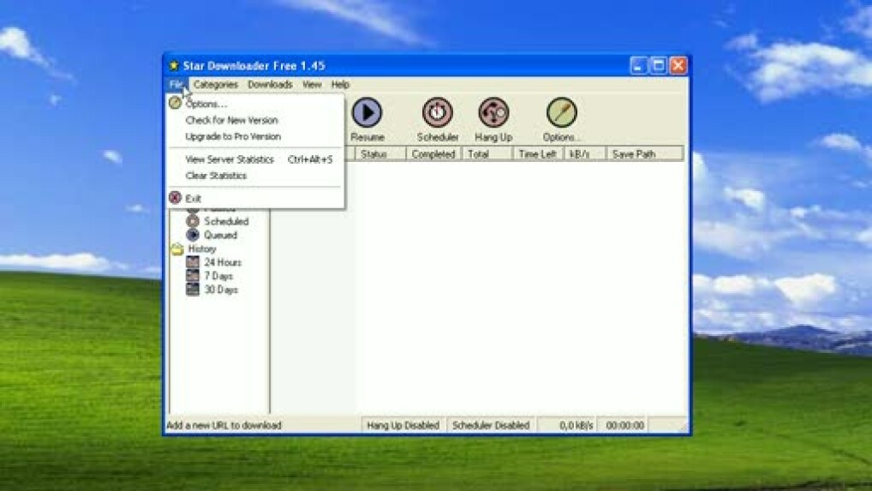872x491 pixels.
Task: Click Upgrade to Pro Version menu entry
Action: click(x=233, y=137)
